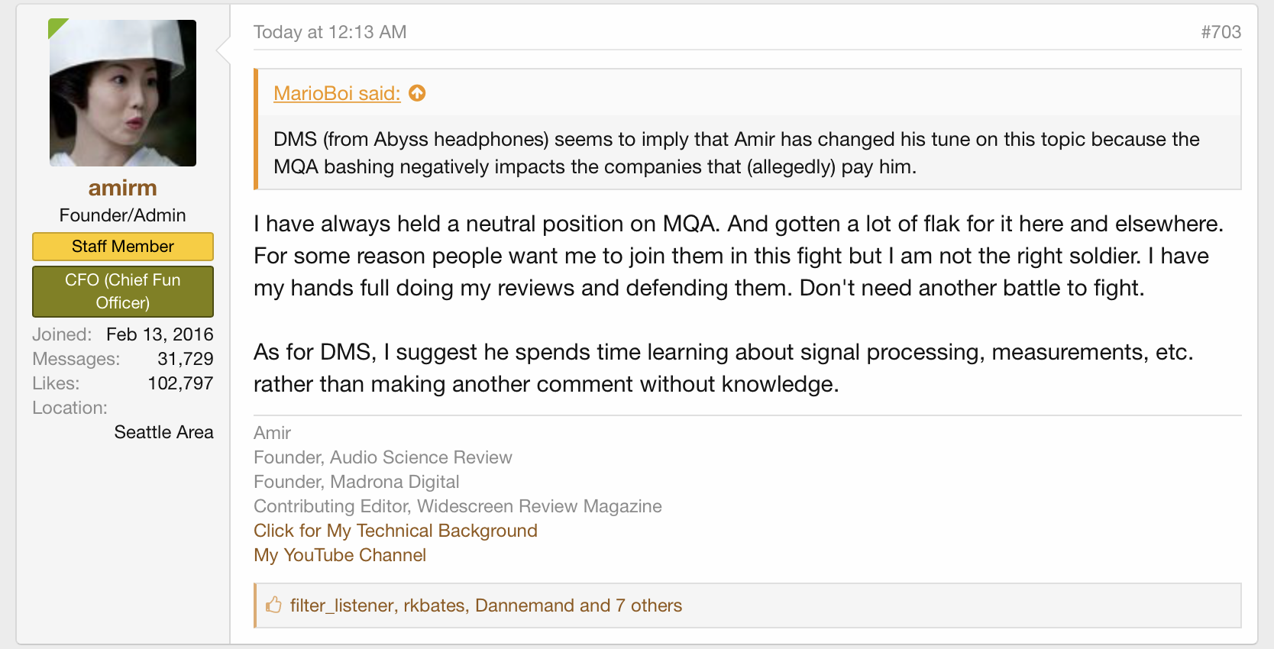Image resolution: width=1274 pixels, height=649 pixels.
Task: Click the Staff Member badge
Action: [x=123, y=247]
